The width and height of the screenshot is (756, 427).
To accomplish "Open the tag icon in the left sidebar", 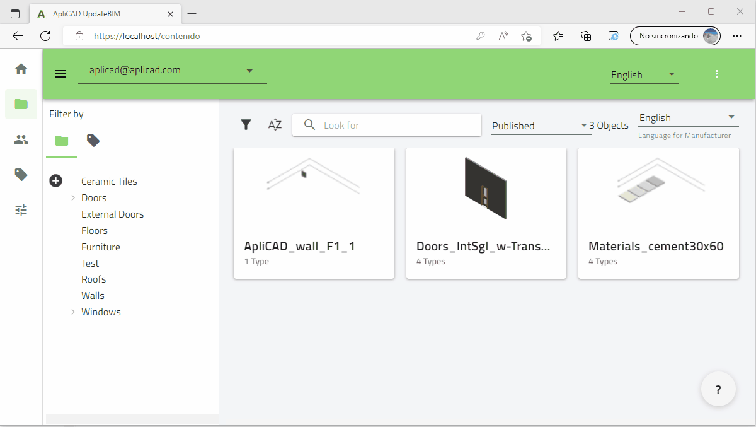I will [x=21, y=175].
